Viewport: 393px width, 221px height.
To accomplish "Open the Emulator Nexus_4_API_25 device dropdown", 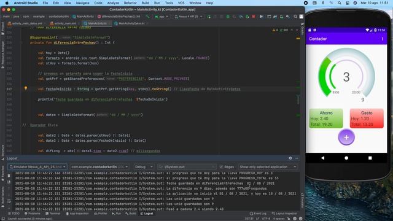I will tap(37, 166).
